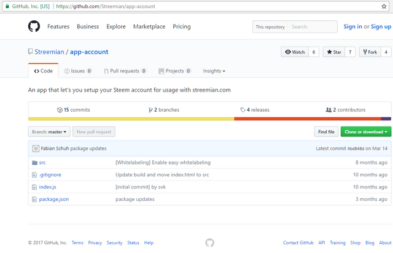Viewport: 393px width, 253px height.
Task: Click the Contact GitHub footer link
Action: pos(298,243)
